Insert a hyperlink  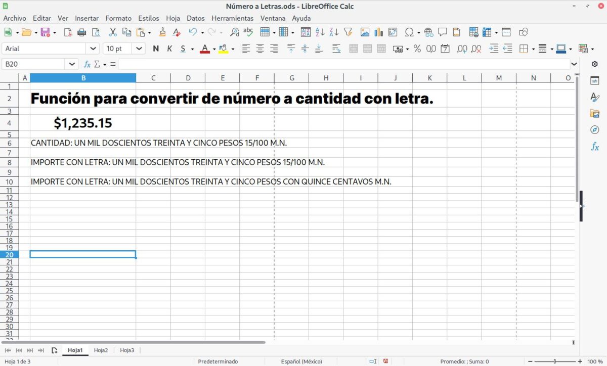tap(429, 32)
